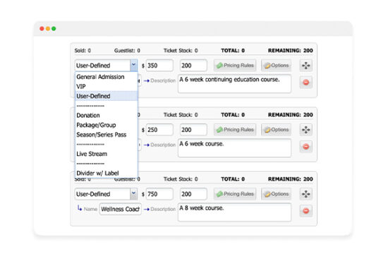Choose General Admission from the dropdown list
This screenshot has height=273, width=388.
click(106, 77)
